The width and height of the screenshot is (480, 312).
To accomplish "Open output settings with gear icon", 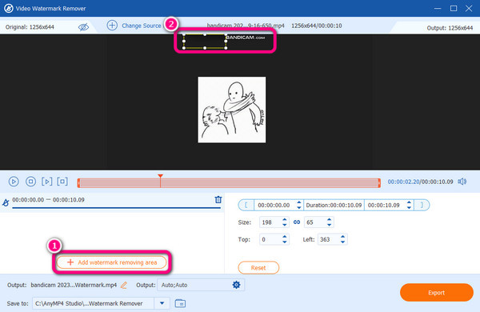I will point(236,285).
